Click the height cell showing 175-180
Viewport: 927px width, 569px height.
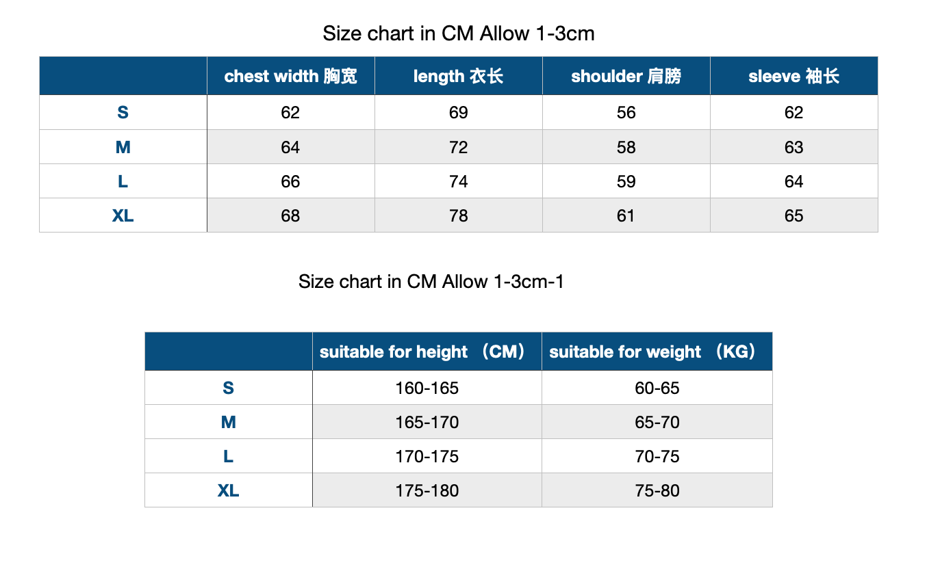(427, 491)
